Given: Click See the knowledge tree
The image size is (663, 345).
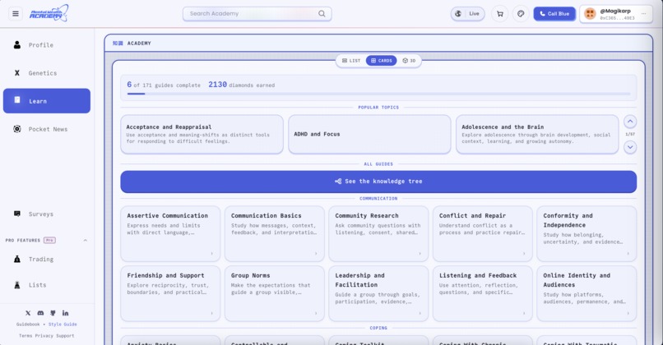Looking at the screenshot, I should click(378, 182).
